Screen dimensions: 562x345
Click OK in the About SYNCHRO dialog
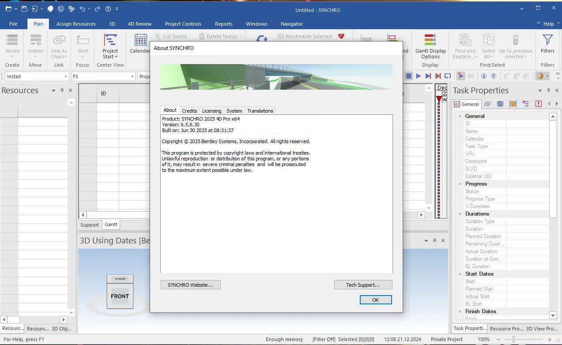[375, 300]
